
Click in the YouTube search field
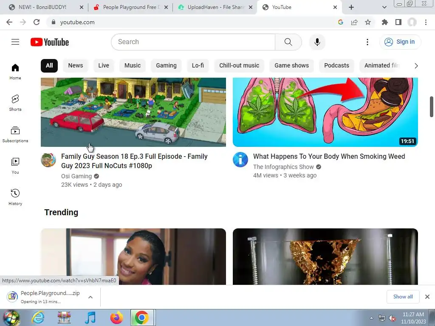pyautogui.click(x=193, y=42)
